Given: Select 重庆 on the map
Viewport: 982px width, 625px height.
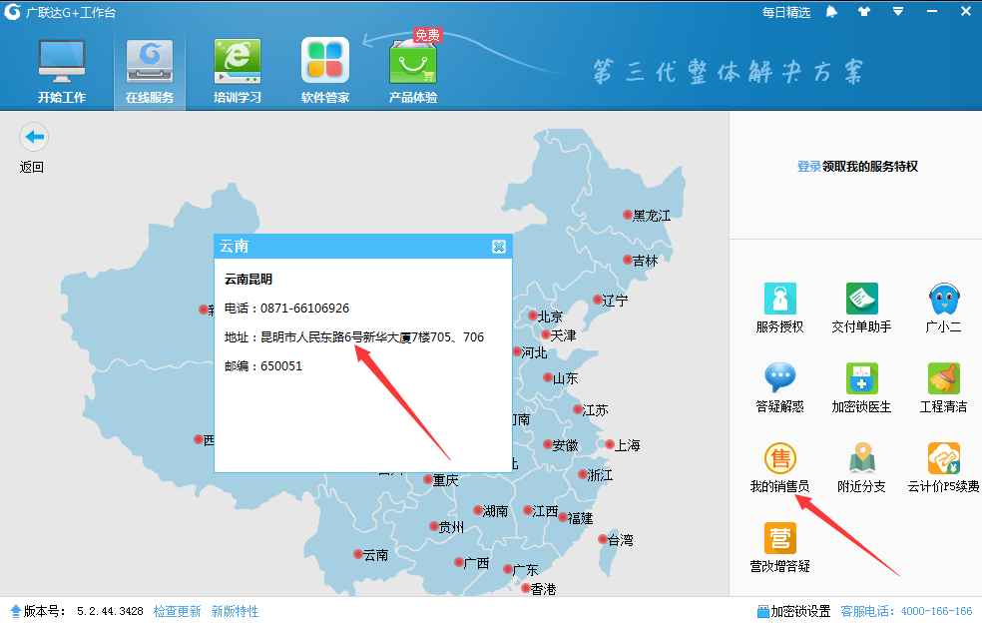Looking at the screenshot, I should [441, 480].
